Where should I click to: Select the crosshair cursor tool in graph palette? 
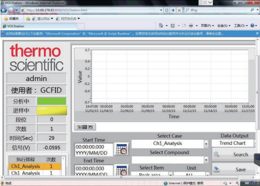tap(79, 127)
